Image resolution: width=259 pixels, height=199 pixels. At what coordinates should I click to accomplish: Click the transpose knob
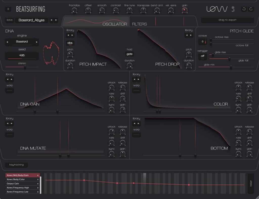coord(143,10)
